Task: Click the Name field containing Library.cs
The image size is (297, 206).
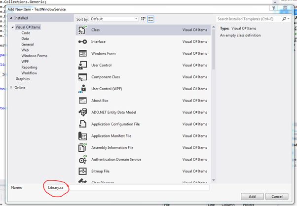Action: (x=128, y=187)
